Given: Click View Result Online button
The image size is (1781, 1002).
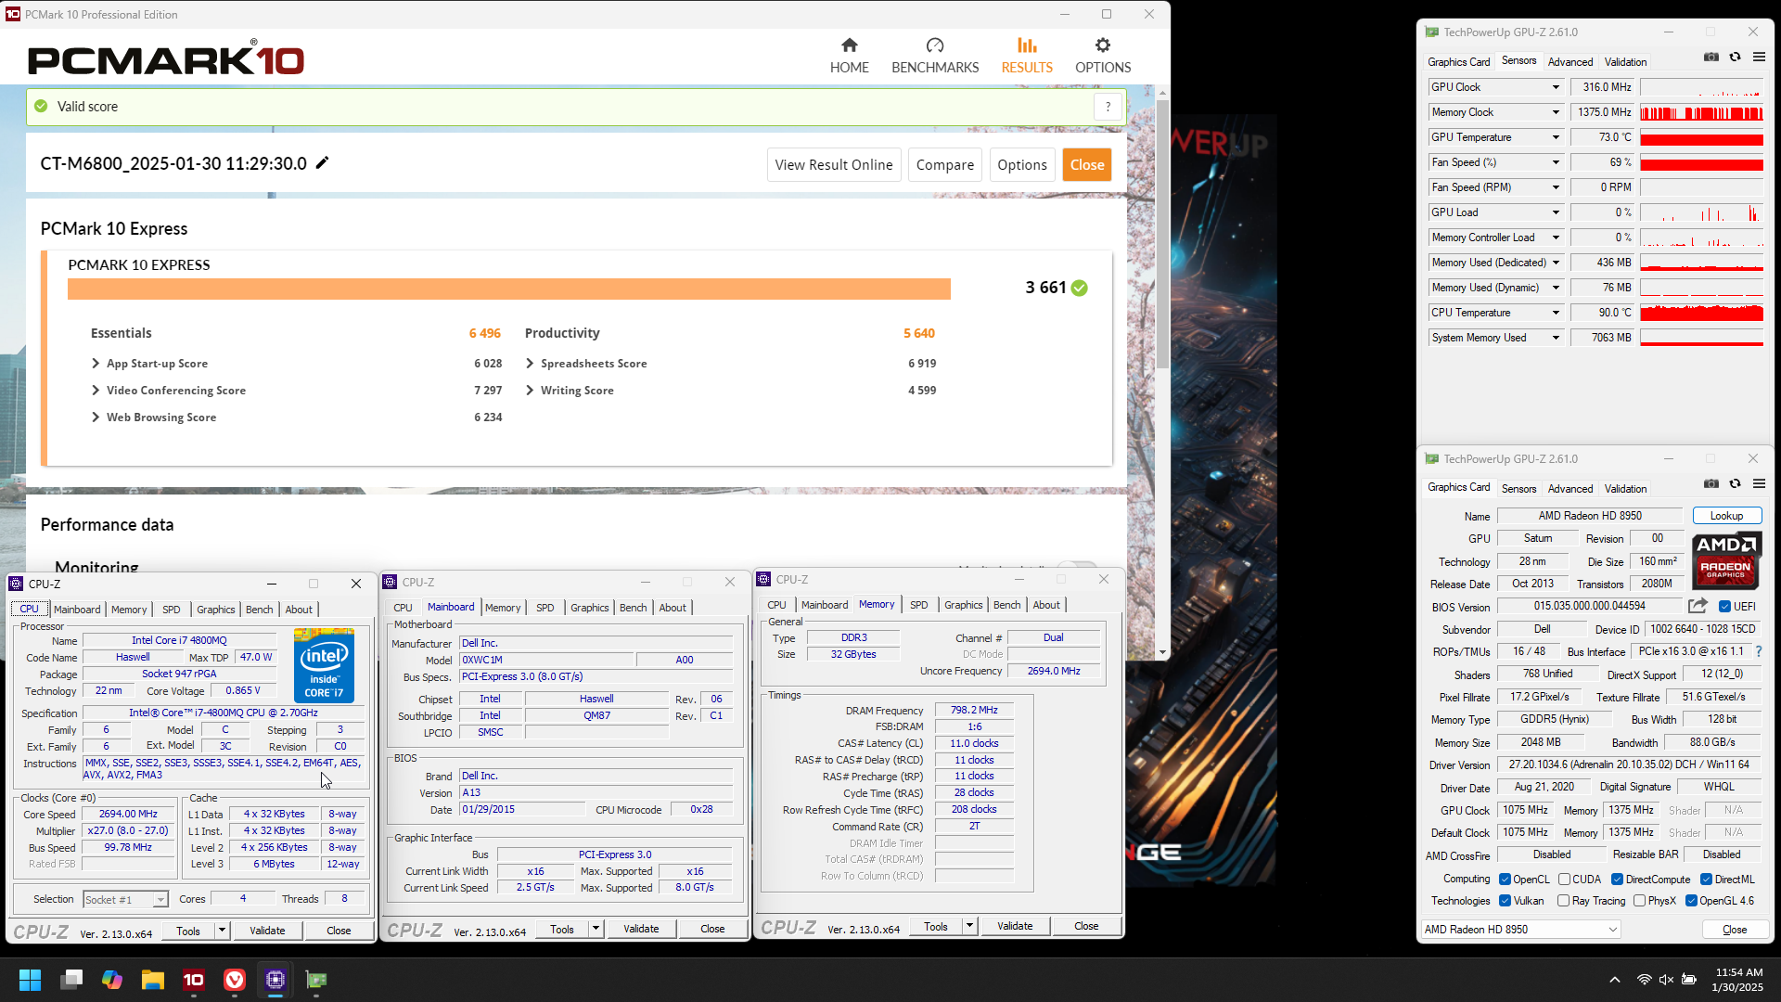Looking at the screenshot, I should pos(833,165).
